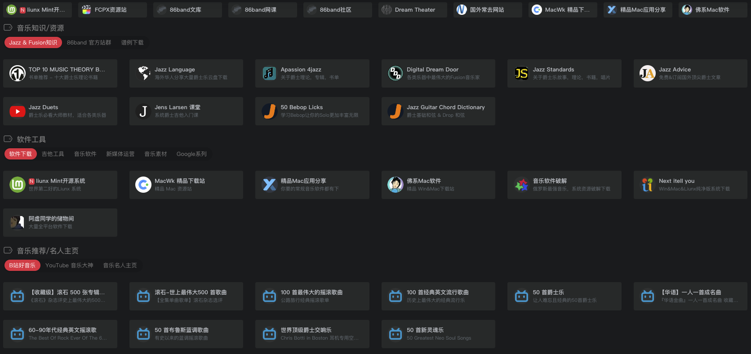Open the 86band网课 top shortcut
The width and height of the screenshot is (751, 354).
(262, 10)
